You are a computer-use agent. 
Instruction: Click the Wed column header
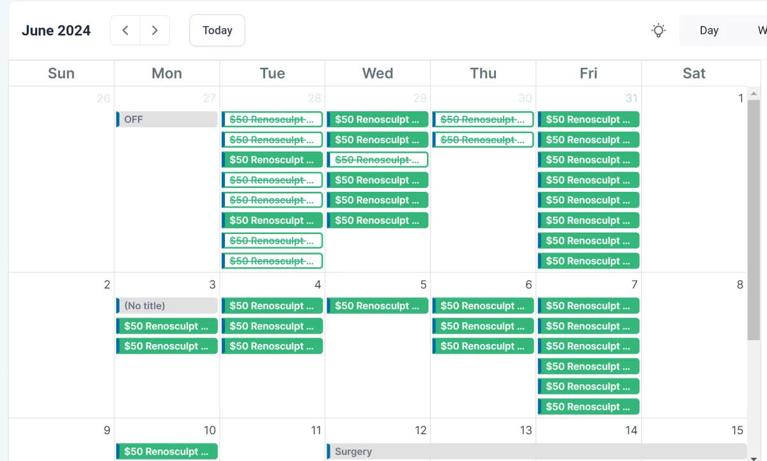pyautogui.click(x=378, y=74)
